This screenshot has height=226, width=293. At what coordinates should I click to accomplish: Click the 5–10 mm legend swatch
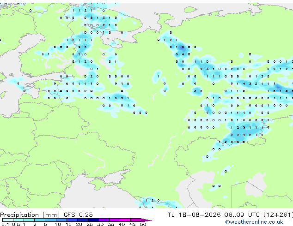50,220
